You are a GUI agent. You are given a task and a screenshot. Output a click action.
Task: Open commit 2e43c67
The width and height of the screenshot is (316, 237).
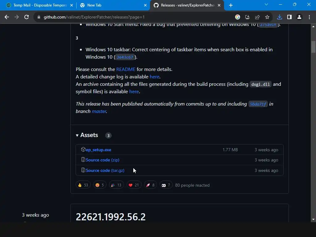(125, 57)
